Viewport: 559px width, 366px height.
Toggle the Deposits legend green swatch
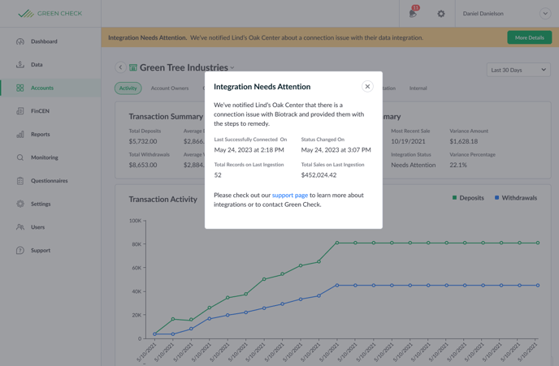pyautogui.click(x=454, y=197)
